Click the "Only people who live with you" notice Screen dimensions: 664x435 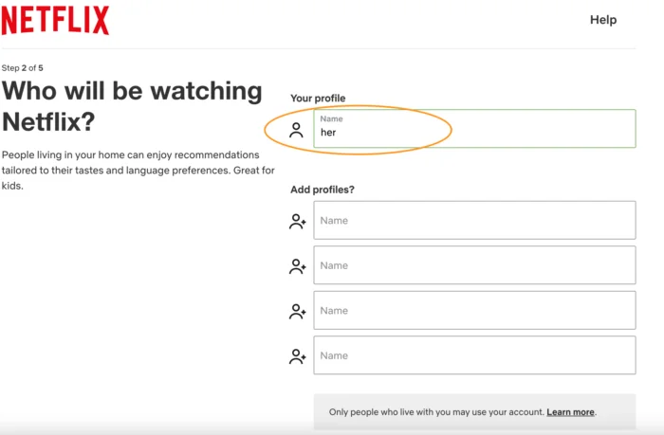click(x=436, y=412)
